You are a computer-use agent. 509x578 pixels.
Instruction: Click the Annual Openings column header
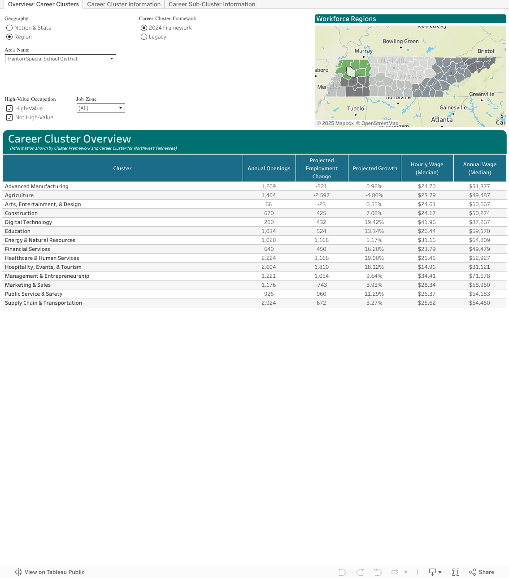click(x=269, y=168)
